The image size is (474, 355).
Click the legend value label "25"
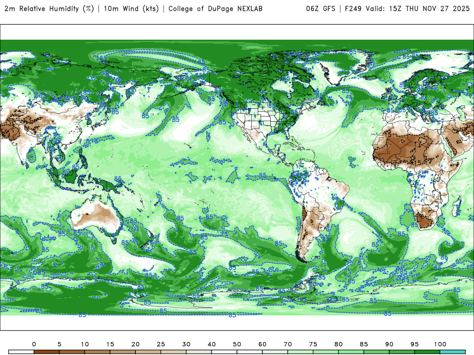pos(161,344)
